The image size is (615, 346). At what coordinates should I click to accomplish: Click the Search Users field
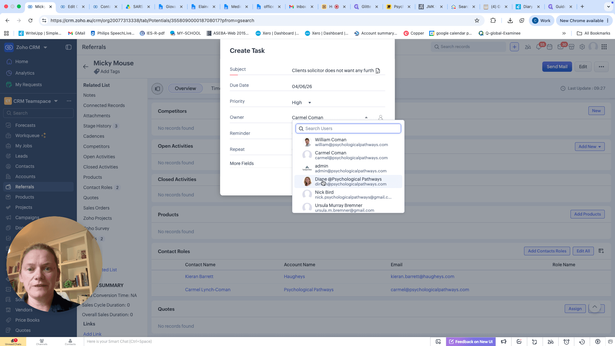[348, 128]
